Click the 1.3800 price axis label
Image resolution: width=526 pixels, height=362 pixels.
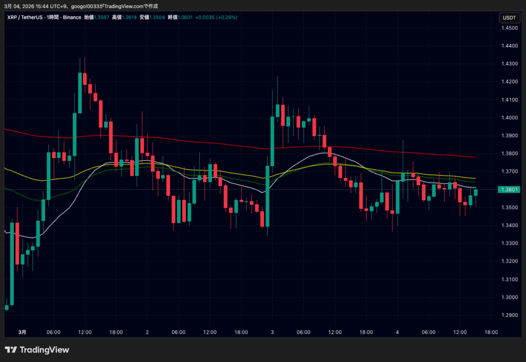(509, 154)
